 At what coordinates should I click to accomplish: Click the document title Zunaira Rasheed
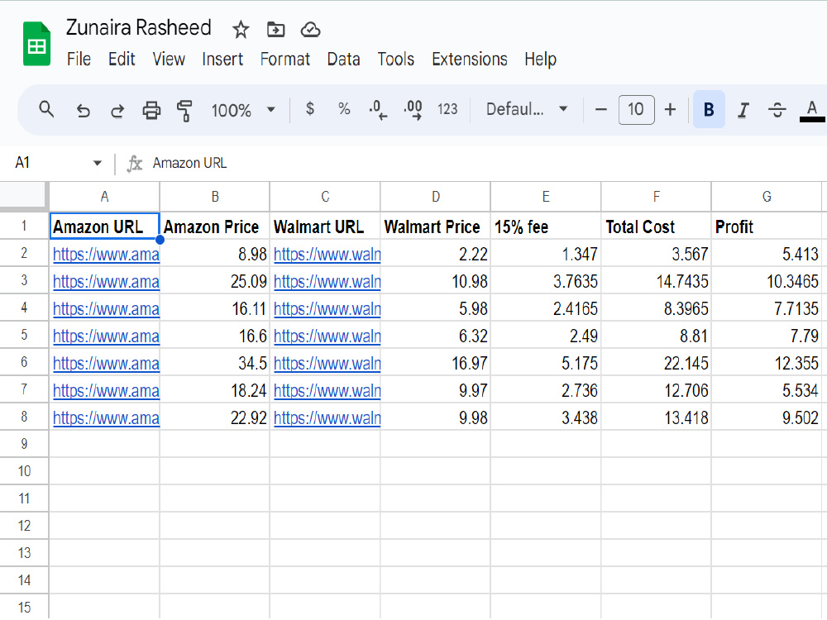(139, 27)
